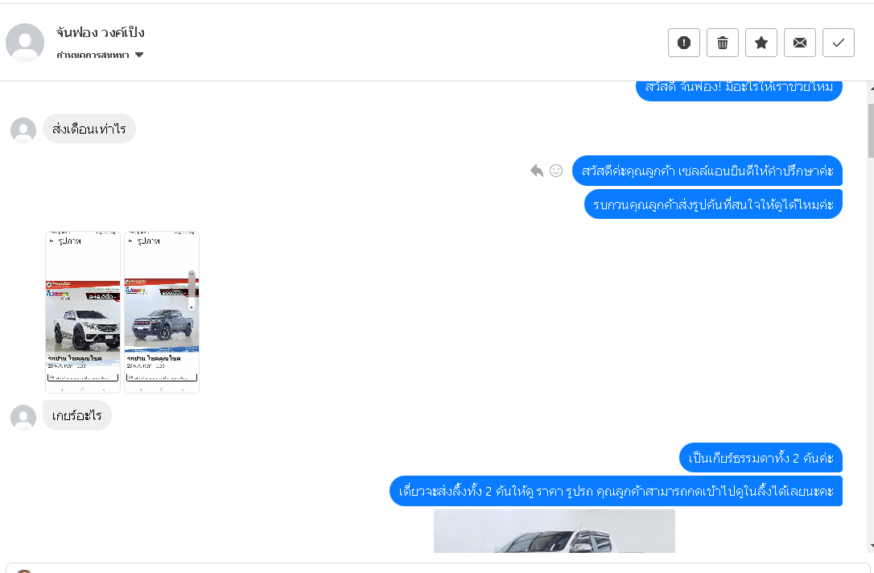Star this conversation as follow-up
Screen dimensions: 874x573
tap(761, 43)
